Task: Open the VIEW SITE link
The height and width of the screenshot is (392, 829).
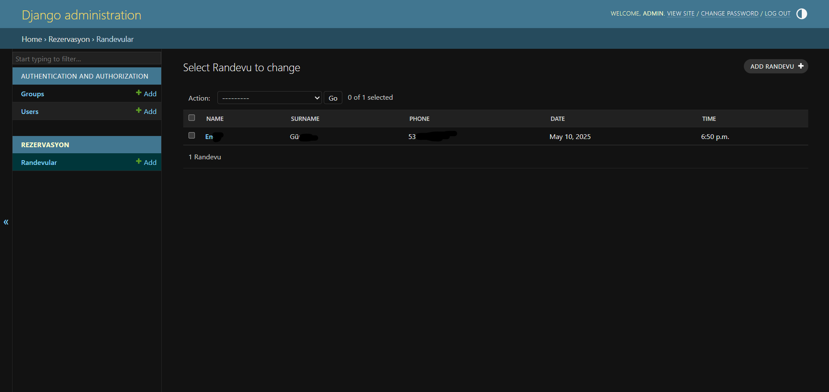Action: [x=681, y=13]
